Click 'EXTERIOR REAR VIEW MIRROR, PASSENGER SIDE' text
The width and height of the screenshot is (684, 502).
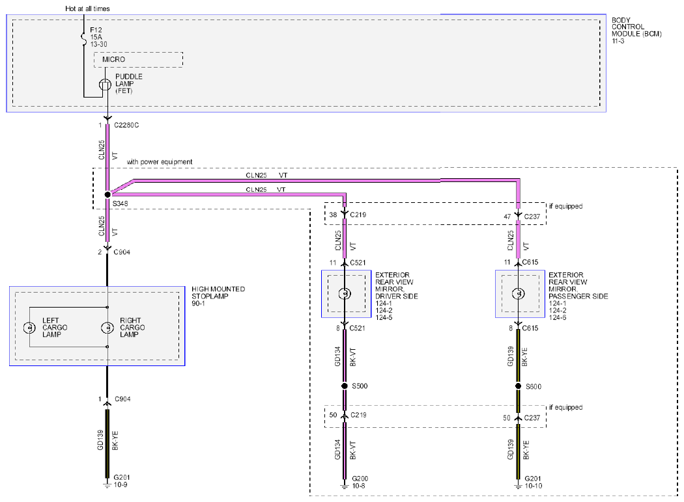pyautogui.click(x=578, y=285)
